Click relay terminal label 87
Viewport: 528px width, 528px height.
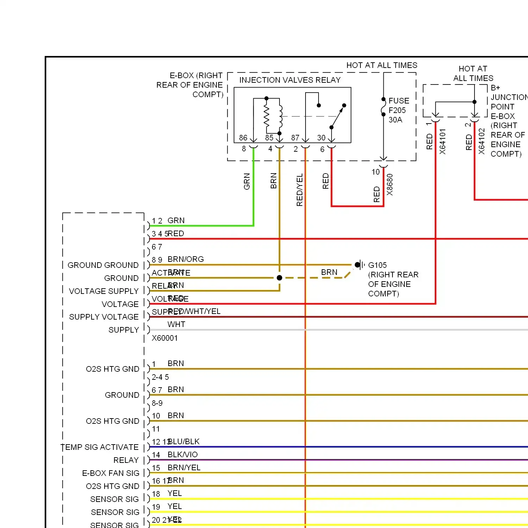click(295, 138)
